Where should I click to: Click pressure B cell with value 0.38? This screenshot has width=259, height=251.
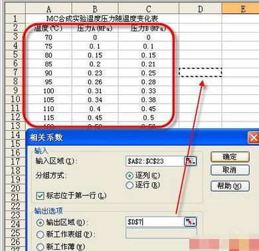pyautogui.click(x=149, y=100)
